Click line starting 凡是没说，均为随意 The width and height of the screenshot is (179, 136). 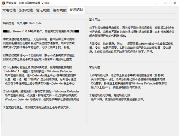pos(131,44)
